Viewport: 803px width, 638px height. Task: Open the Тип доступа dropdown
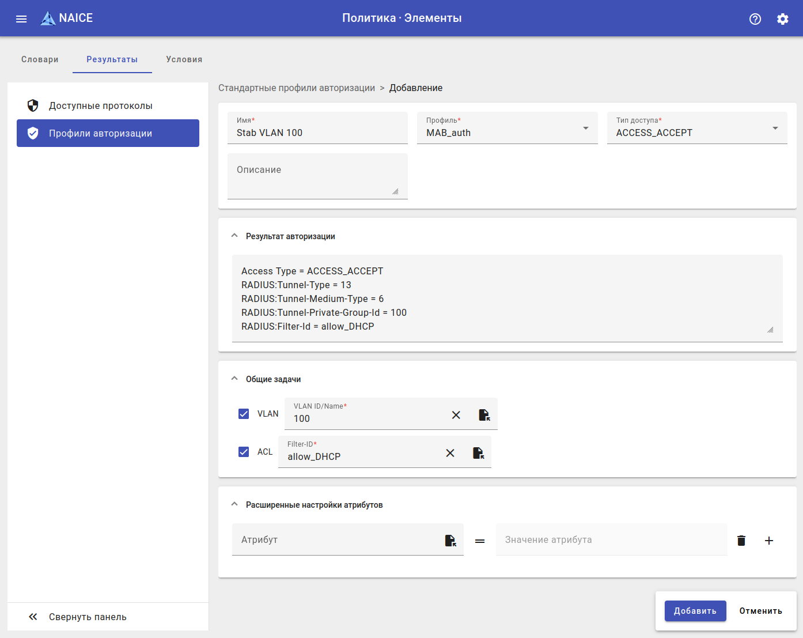[x=696, y=128]
